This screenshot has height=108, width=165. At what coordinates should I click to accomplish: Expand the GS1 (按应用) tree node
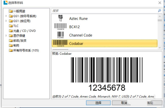6,21
